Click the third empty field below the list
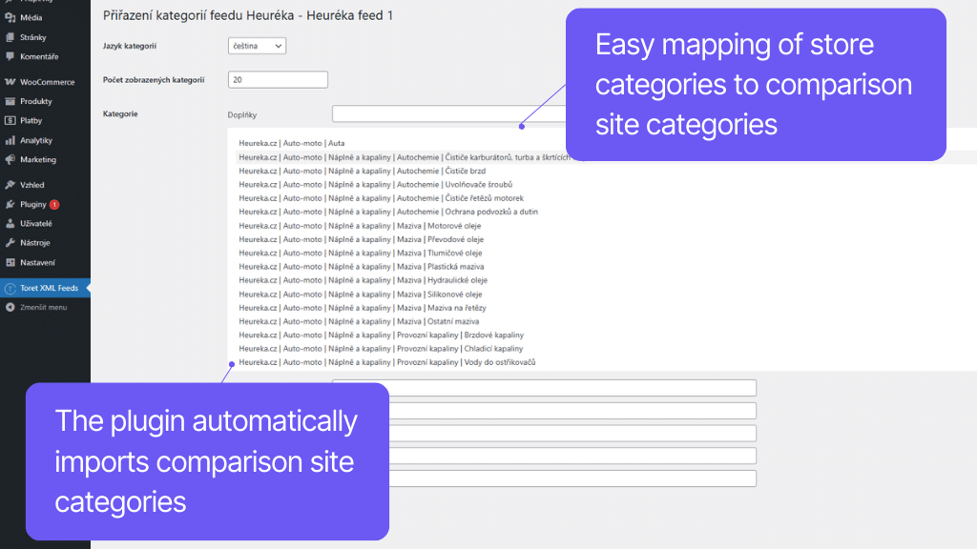Viewport: 977px width, 549px height. (x=572, y=434)
